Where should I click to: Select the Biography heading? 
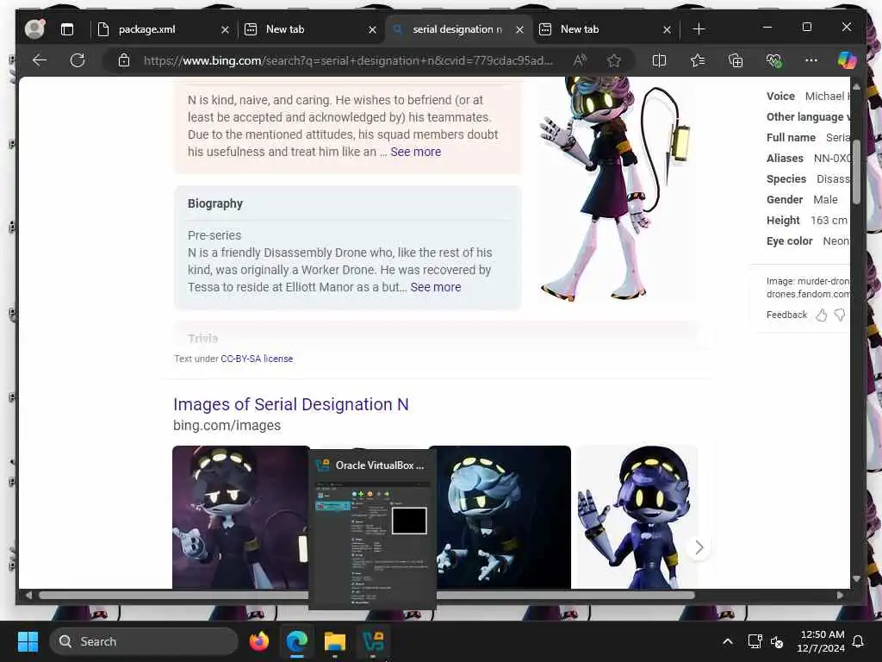215,203
